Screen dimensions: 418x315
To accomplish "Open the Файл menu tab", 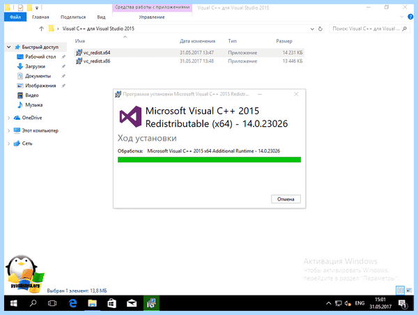I will [15, 17].
